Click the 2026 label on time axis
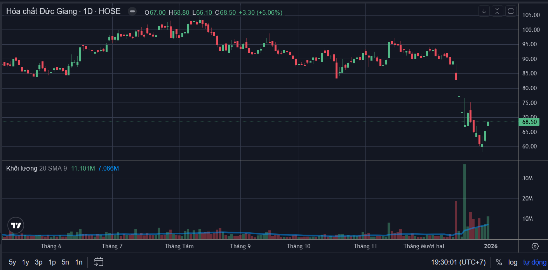This screenshot has width=548, height=270. coord(491,246)
